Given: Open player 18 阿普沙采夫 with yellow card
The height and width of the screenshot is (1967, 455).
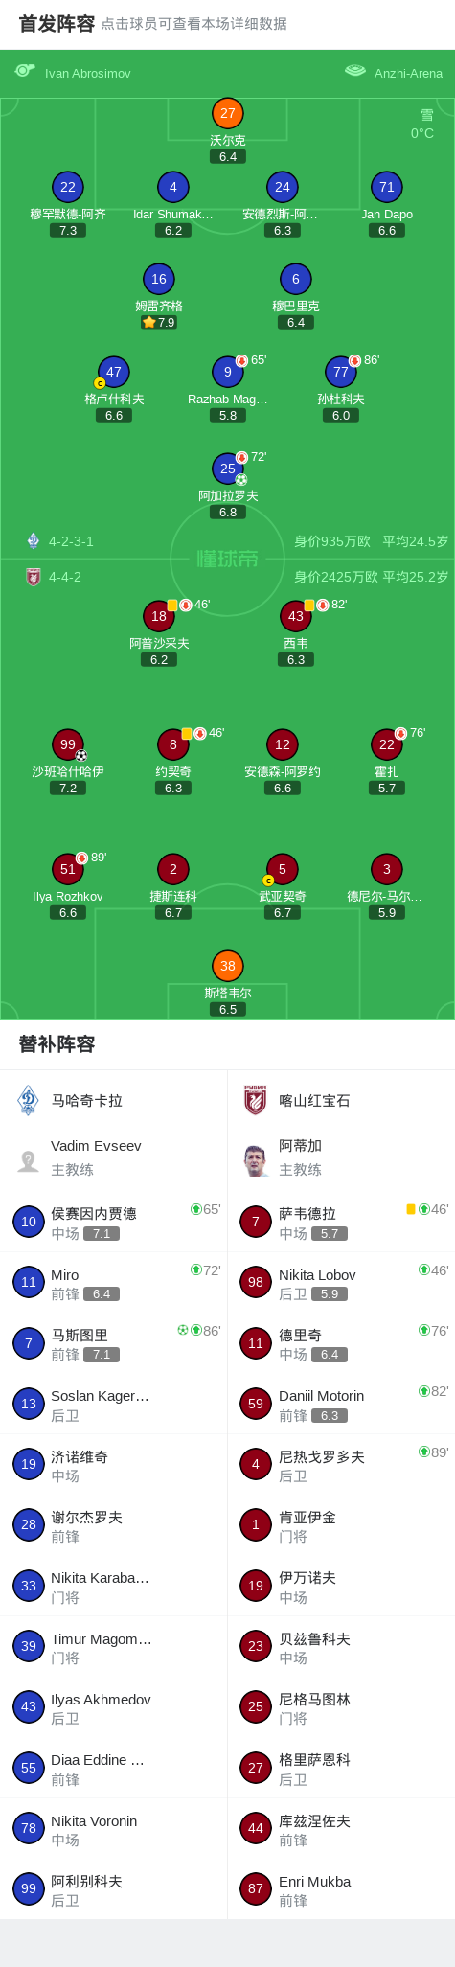Looking at the screenshot, I should pyautogui.click(x=159, y=616).
